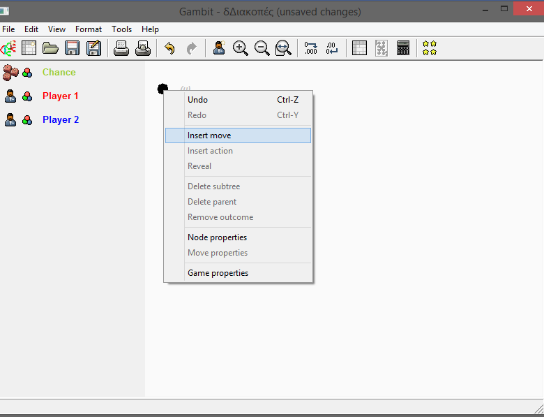
Task: Undo last change toolbar arrow
Action: (169, 48)
